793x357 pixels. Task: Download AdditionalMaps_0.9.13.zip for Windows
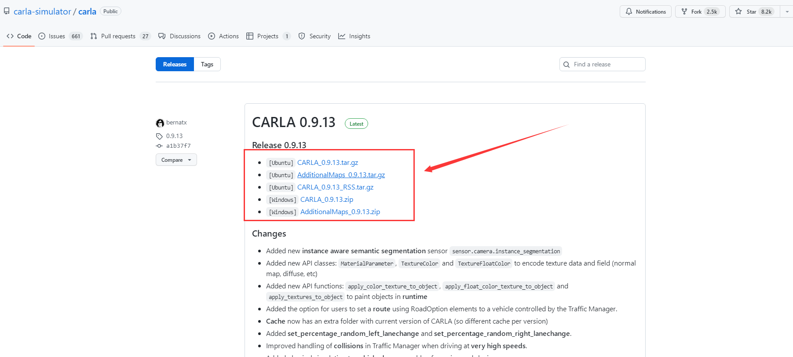point(340,212)
